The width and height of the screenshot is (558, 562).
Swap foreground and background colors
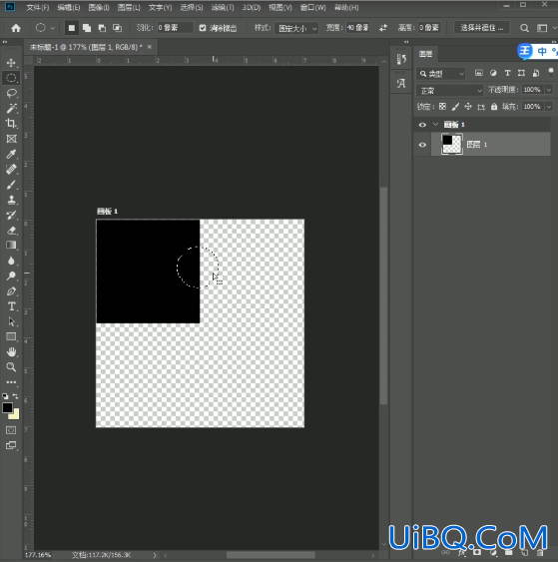[15, 396]
